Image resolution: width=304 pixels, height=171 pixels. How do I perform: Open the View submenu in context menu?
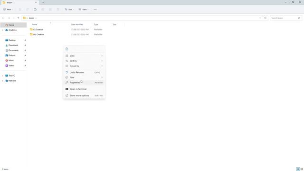(84, 56)
